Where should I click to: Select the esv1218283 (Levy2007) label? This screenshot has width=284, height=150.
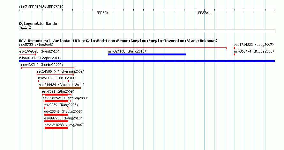pyautogui.click(x=64, y=125)
